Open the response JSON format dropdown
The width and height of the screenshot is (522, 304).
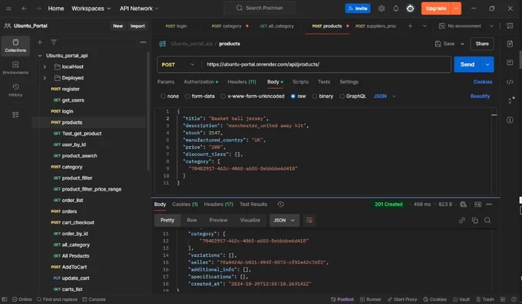(x=284, y=221)
